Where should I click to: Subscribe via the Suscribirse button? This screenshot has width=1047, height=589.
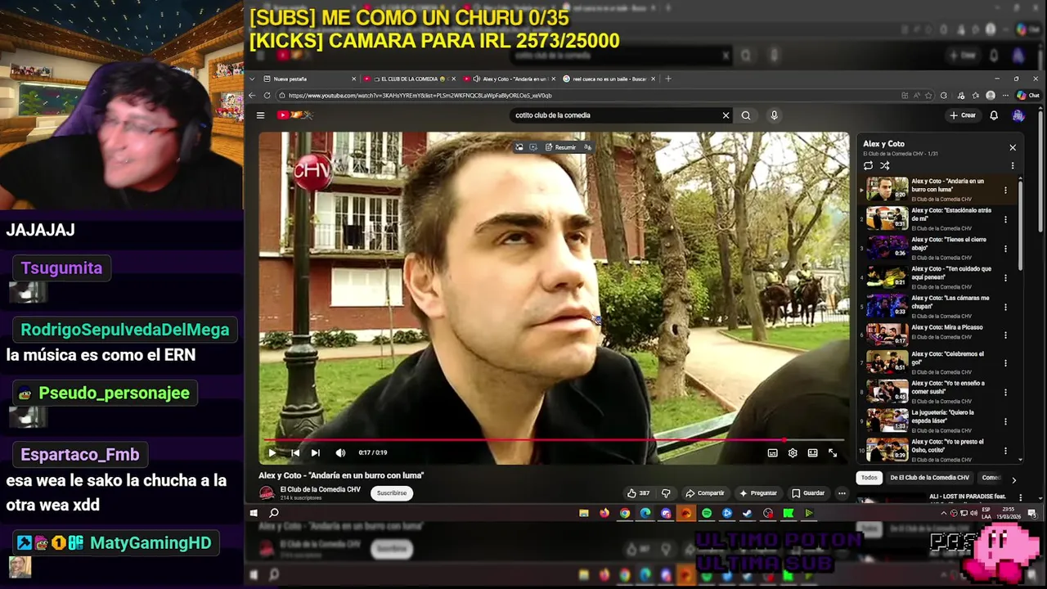(392, 493)
